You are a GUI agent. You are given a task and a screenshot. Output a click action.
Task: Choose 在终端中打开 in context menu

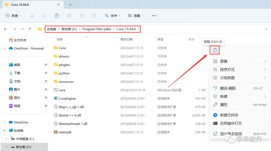240,123
